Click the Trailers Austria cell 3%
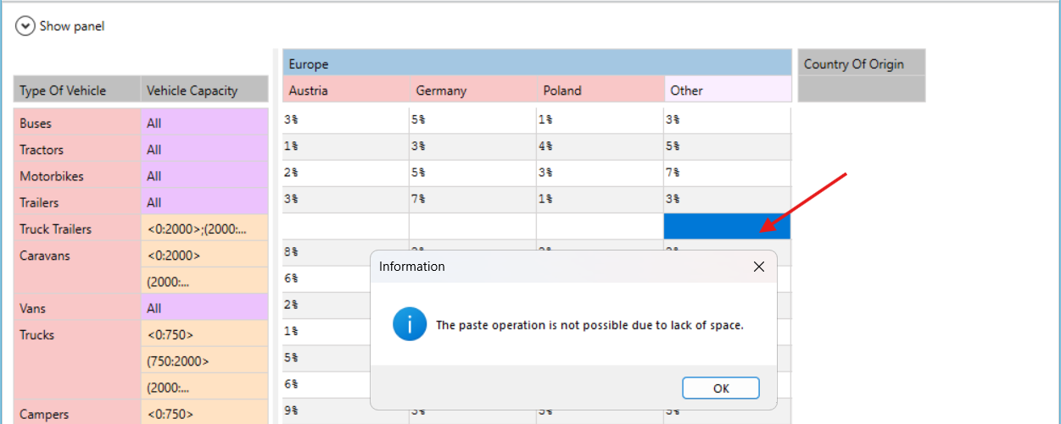The height and width of the screenshot is (424, 1061). tap(346, 199)
